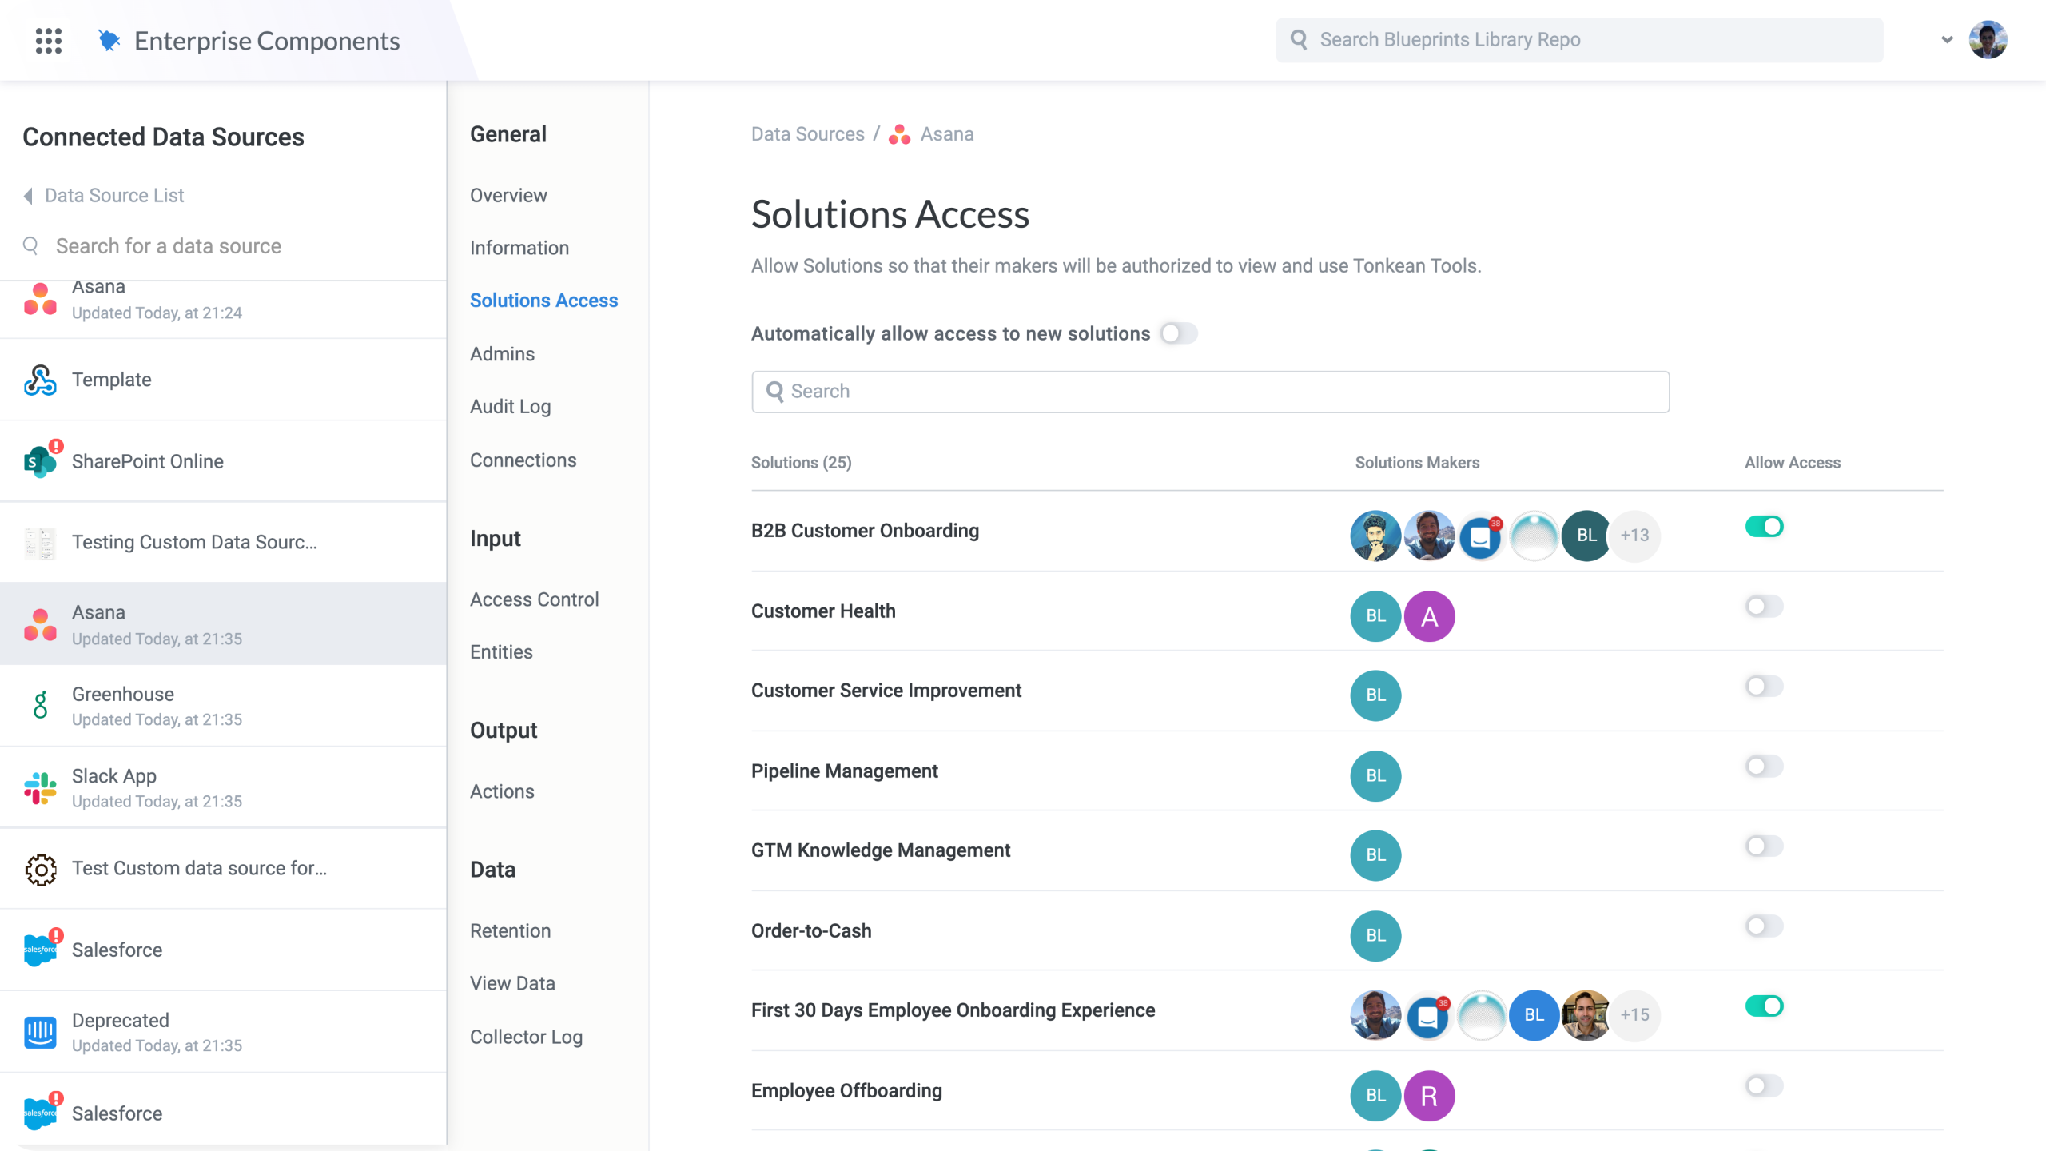Open the Slack App data source
This screenshot has width=2046, height=1151.
(x=40, y=787)
